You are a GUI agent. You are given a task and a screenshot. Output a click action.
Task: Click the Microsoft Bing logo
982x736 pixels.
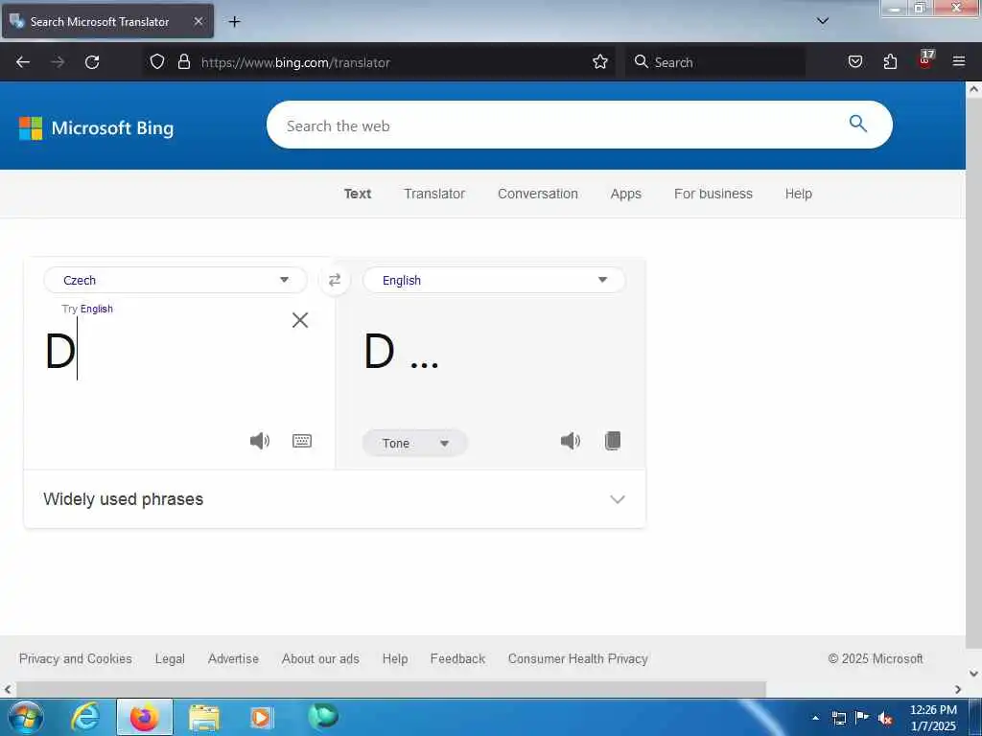point(97,128)
